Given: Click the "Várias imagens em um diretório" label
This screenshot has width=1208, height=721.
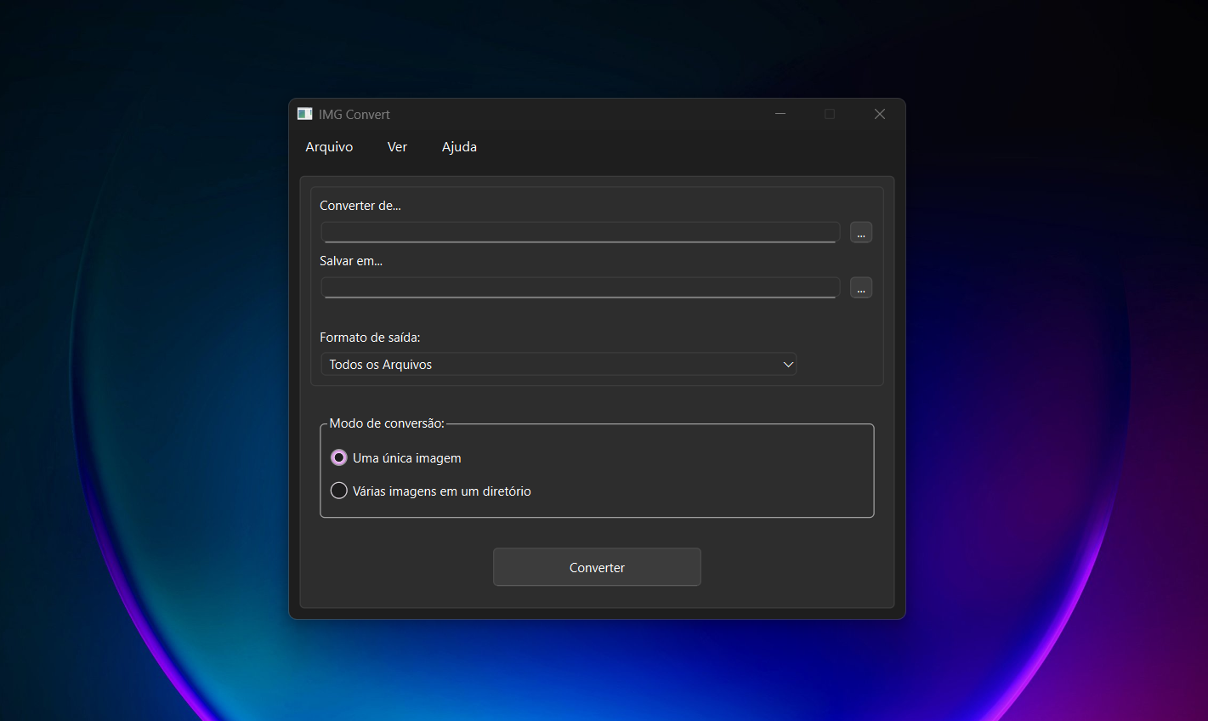Looking at the screenshot, I should [442, 491].
